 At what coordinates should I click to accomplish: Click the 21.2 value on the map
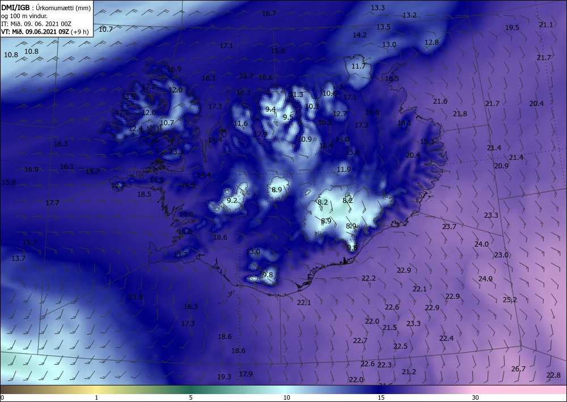(x=409, y=371)
